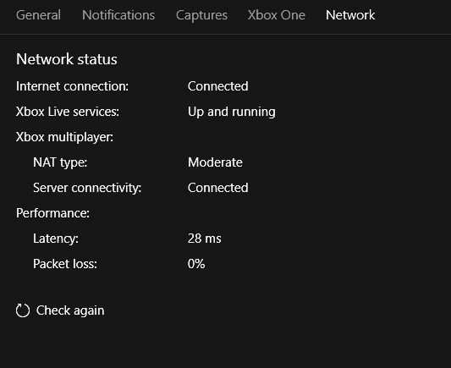Viewport: 451px width, 368px height.
Task: Switch to the General tab
Action: point(38,15)
